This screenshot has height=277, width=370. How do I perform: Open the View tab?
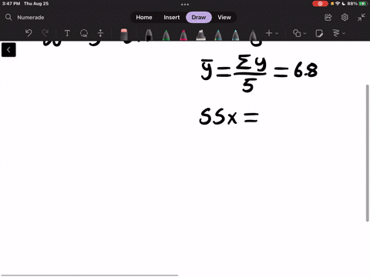tap(224, 17)
